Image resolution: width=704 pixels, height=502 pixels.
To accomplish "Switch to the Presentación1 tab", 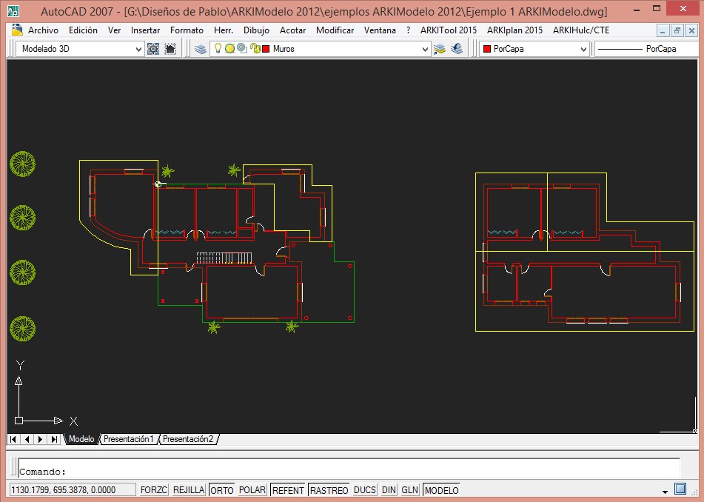I will (129, 438).
